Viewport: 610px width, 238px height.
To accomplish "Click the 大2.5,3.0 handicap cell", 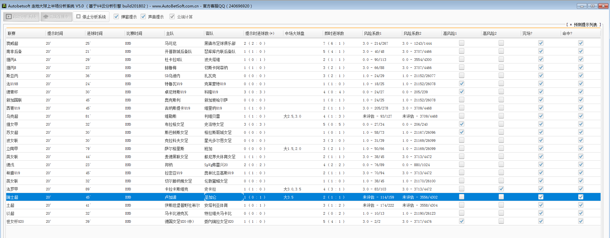I will click(x=292, y=116).
